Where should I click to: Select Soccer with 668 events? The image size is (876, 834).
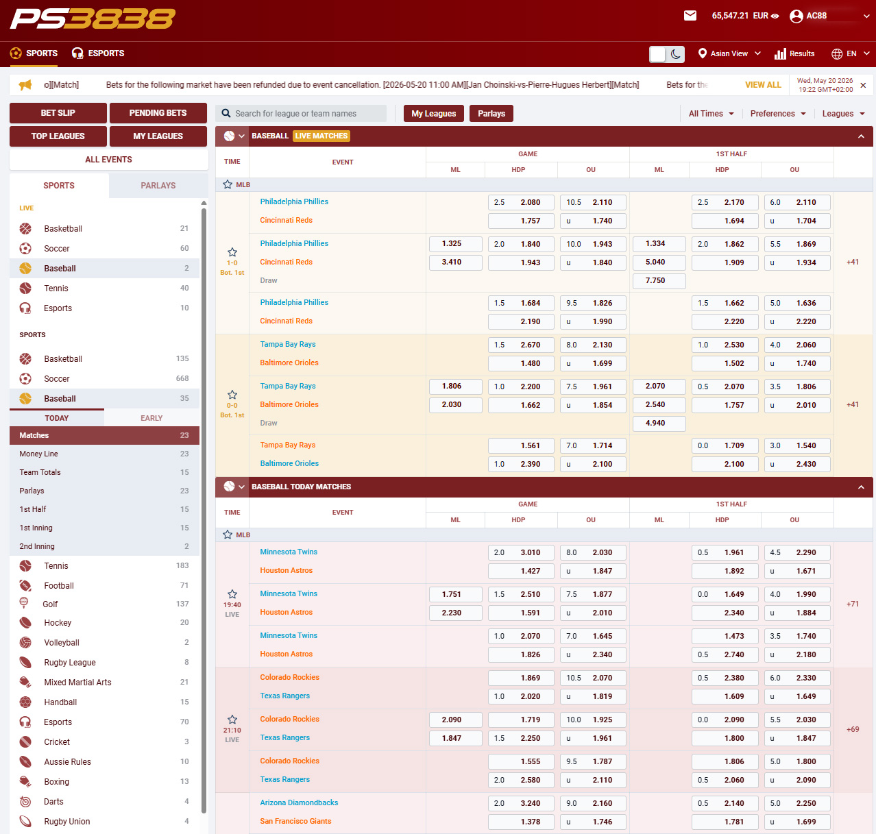click(x=104, y=379)
